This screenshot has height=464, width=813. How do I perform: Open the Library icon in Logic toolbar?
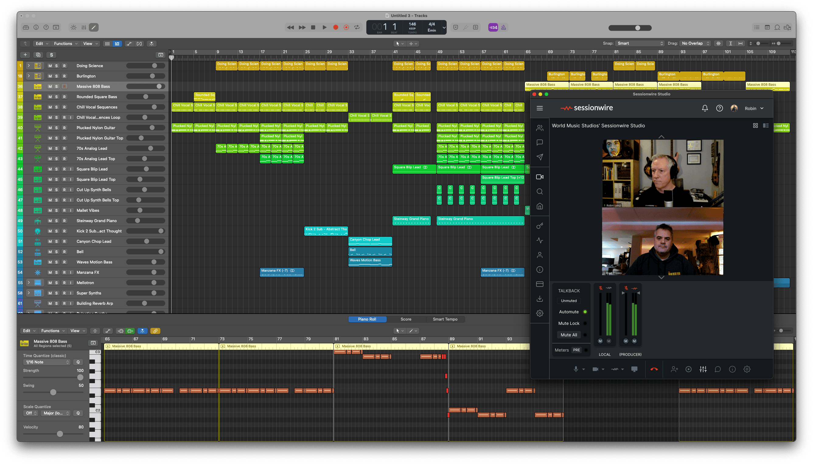click(x=26, y=27)
